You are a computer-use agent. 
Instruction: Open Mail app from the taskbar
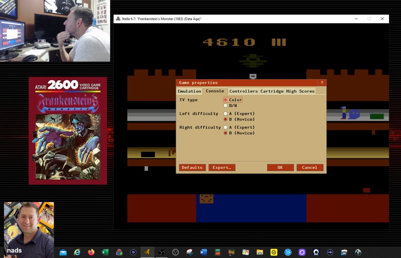coord(63,252)
